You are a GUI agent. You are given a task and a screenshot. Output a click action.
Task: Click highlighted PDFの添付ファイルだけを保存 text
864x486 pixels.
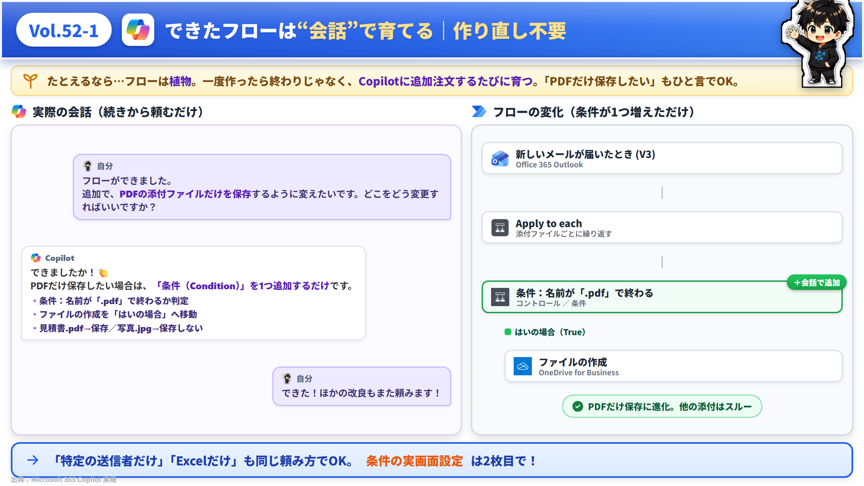coord(185,194)
